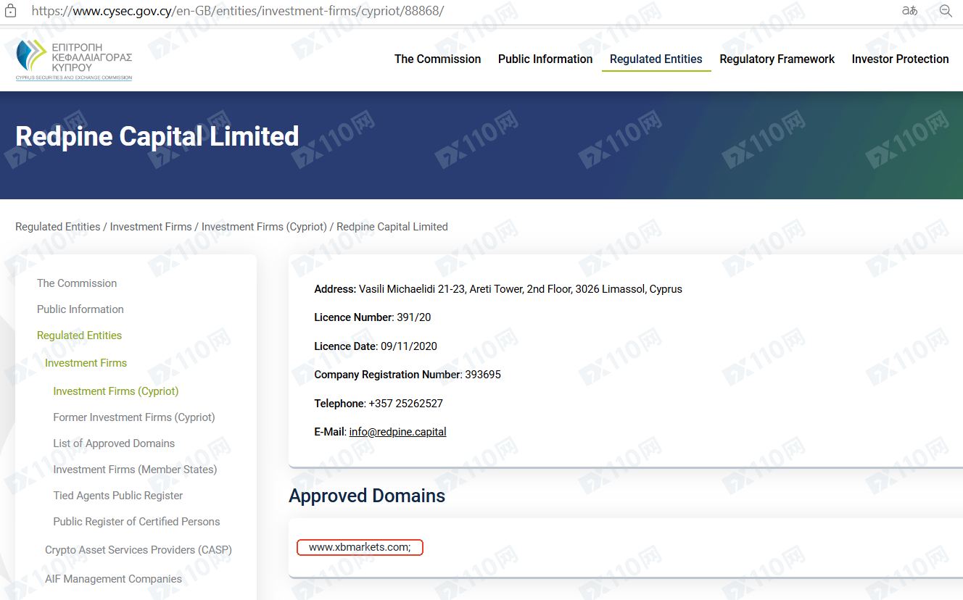Click Redpine Capital Limited breadcrumb
This screenshot has height=600, width=963.
coord(392,227)
